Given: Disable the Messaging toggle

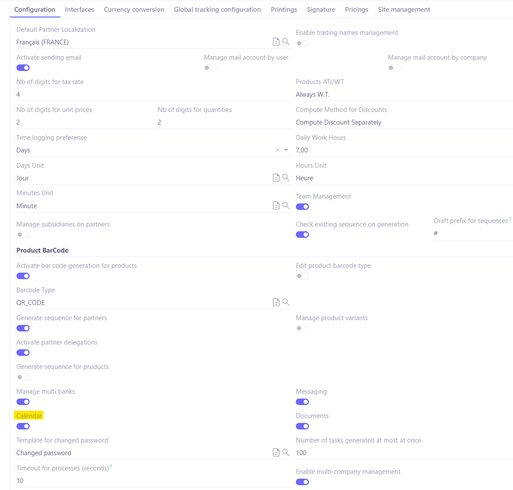Looking at the screenshot, I should pyautogui.click(x=302, y=402).
